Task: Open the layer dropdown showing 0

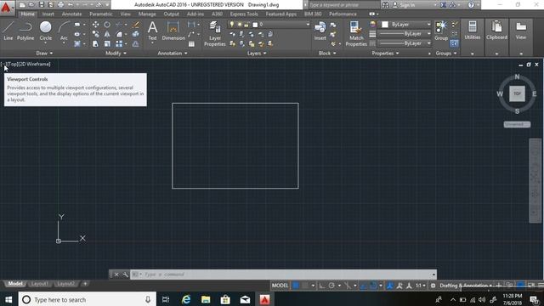Action: 269,25
